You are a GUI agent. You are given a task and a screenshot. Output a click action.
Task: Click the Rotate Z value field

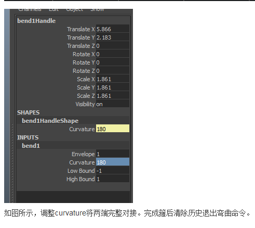113,71
